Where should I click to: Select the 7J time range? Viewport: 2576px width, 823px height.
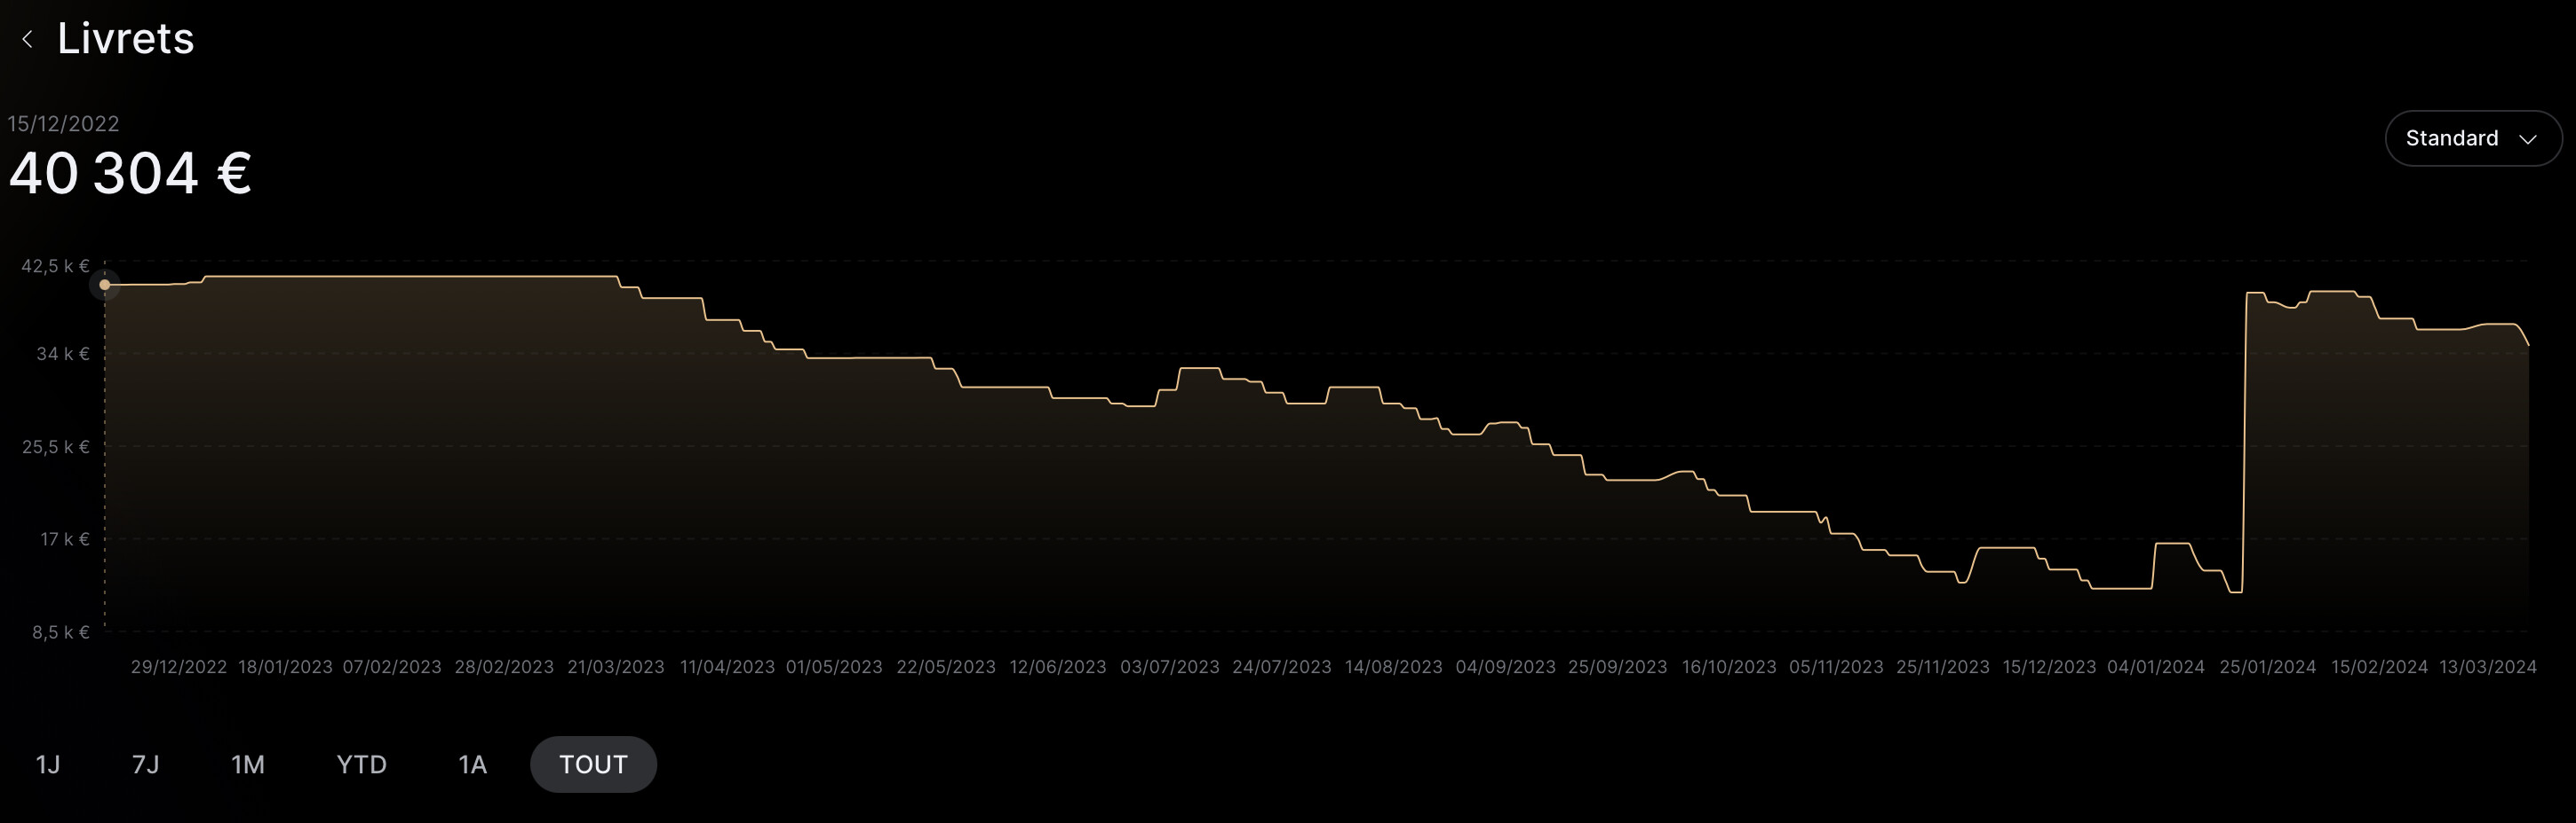146,764
